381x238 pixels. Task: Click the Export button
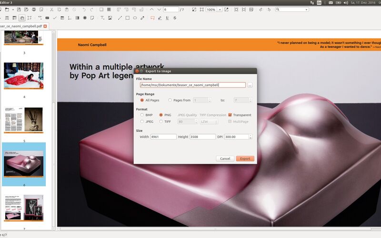pos(245,159)
